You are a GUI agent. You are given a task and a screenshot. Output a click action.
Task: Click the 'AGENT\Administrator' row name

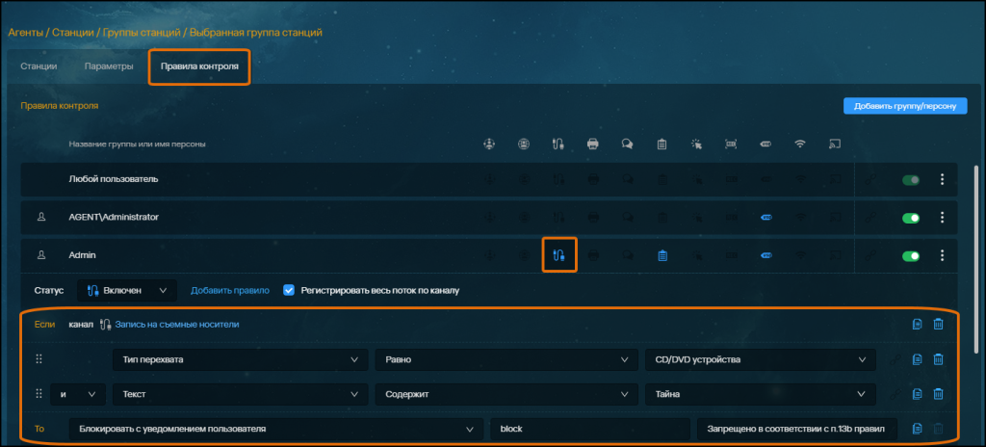coord(114,217)
